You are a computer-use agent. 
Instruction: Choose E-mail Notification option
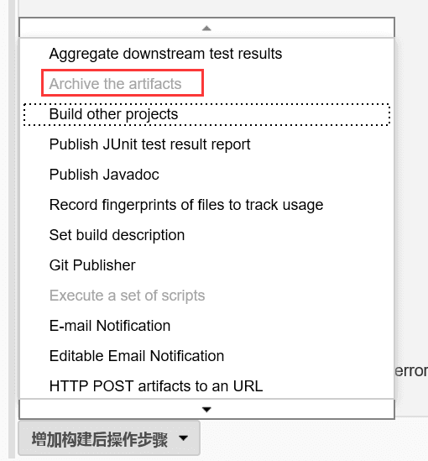[x=110, y=326]
